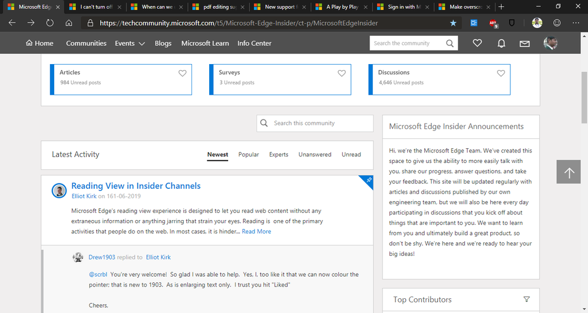Favorite the Discussions board heart
The image size is (588, 313).
pyautogui.click(x=501, y=73)
